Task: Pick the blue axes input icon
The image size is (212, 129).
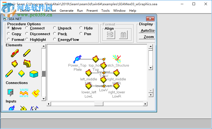Action: (34, 108)
